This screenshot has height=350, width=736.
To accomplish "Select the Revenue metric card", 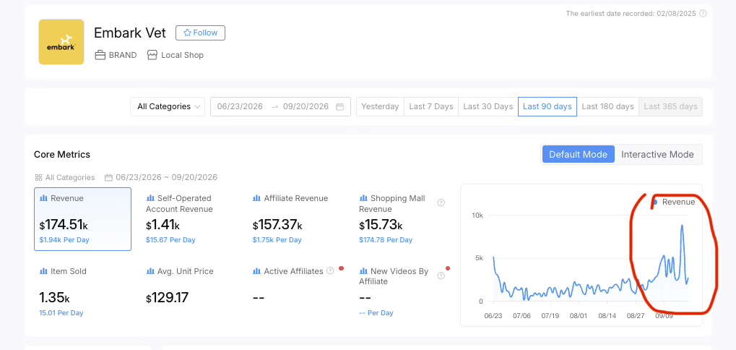I will click(82, 219).
